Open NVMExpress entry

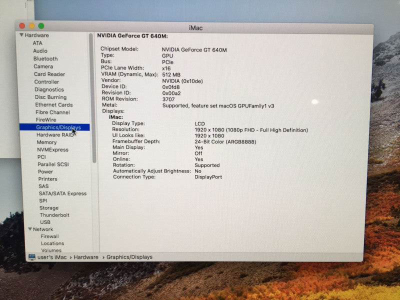click(x=53, y=149)
